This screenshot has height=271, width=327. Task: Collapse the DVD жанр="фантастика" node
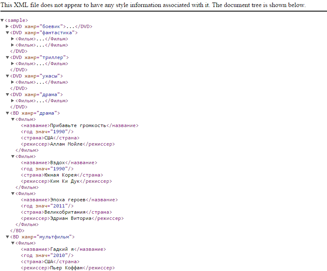[7, 33]
